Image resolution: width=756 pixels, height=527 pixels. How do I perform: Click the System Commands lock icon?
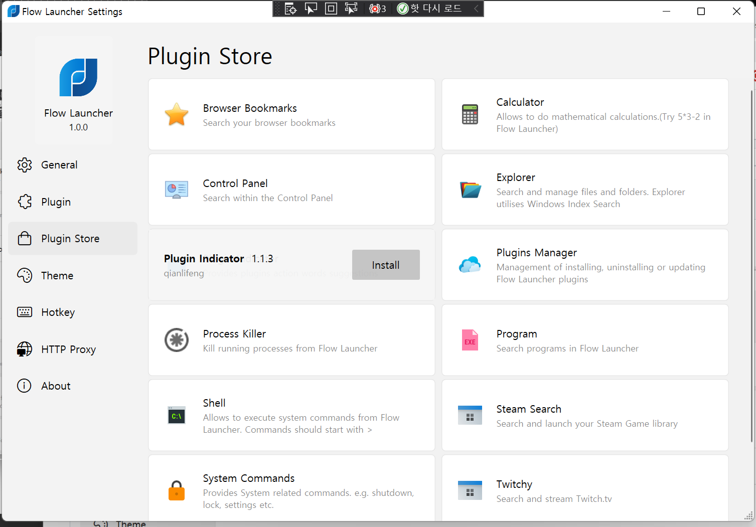coord(177,490)
